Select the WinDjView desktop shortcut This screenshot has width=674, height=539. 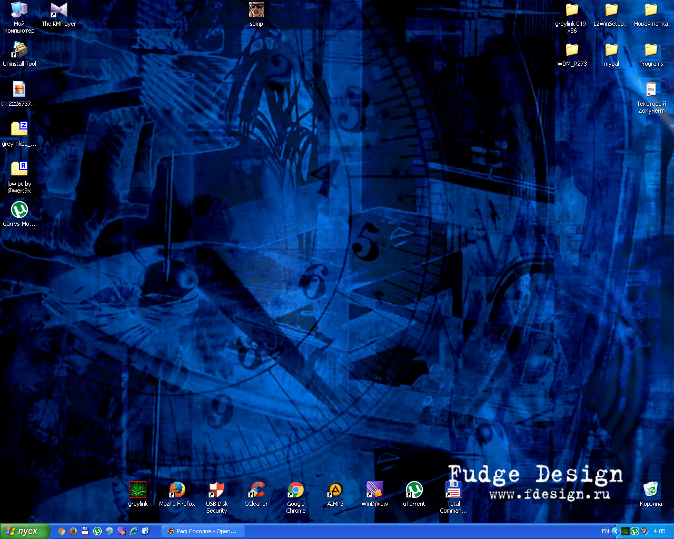[375, 494]
